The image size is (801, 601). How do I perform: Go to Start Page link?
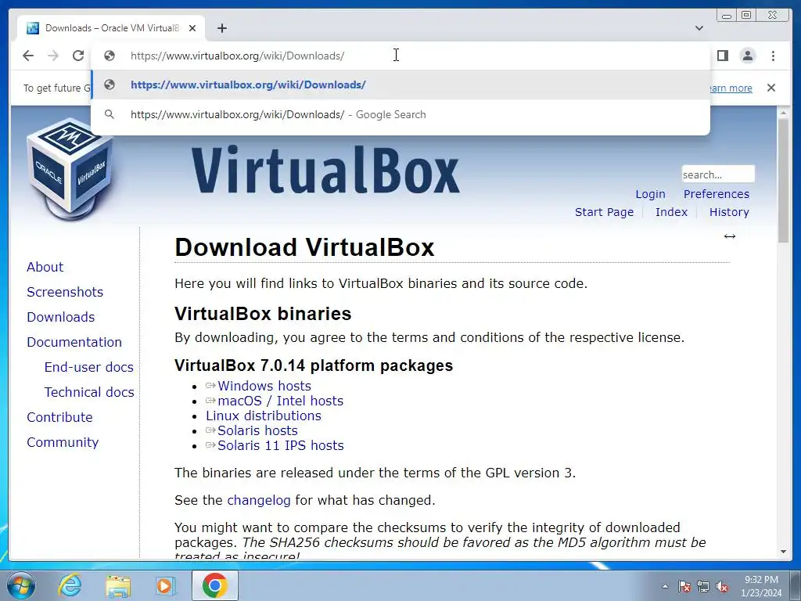click(604, 212)
